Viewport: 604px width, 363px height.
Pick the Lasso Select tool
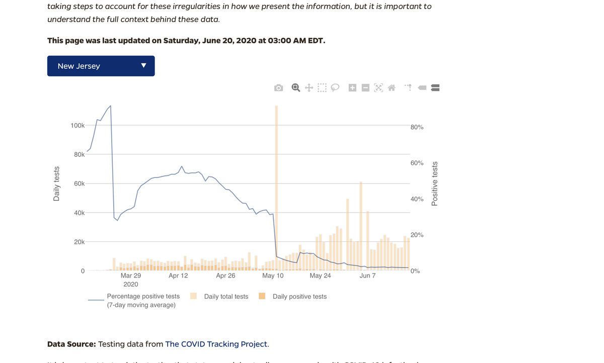pos(335,88)
